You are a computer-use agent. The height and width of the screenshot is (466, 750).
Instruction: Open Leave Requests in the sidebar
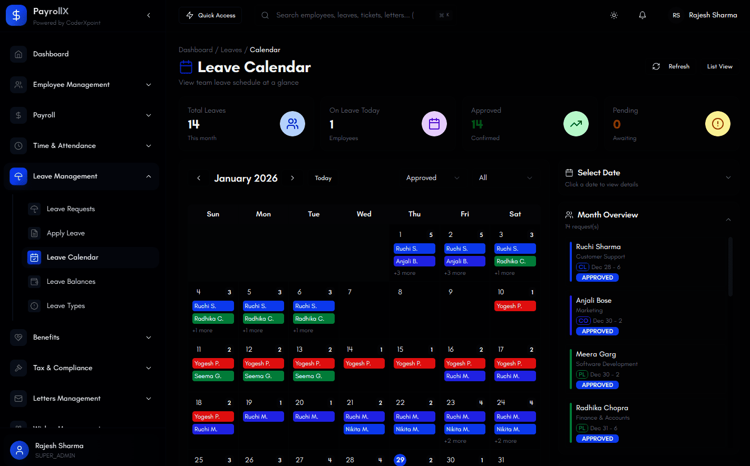coord(71,209)
